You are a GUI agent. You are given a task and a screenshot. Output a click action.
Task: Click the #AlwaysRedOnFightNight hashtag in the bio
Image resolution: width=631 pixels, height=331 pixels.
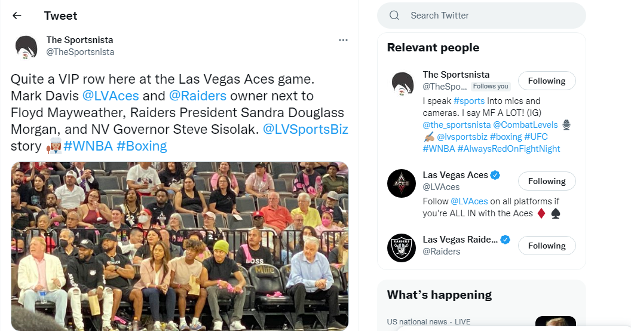(x=509, y=149)
